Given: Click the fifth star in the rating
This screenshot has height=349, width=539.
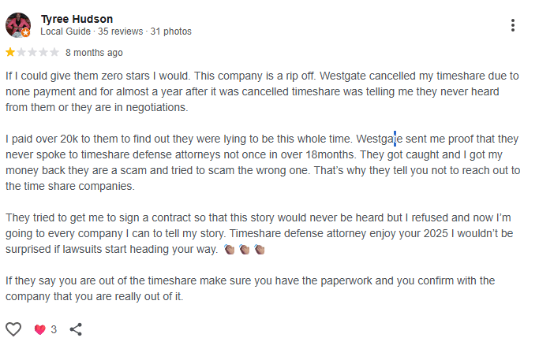Looking at the screenshot, I should pos(54,53).
